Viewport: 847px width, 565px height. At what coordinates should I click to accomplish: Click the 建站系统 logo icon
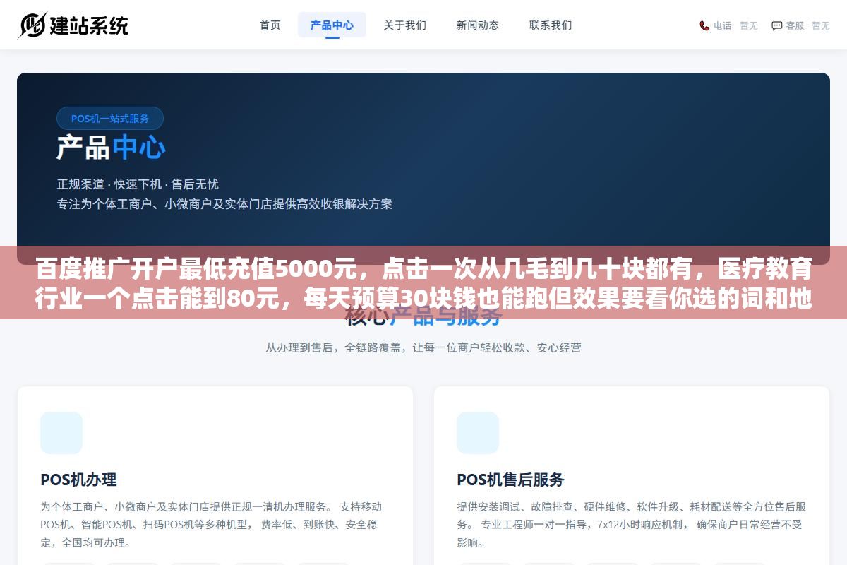(32, 25)
